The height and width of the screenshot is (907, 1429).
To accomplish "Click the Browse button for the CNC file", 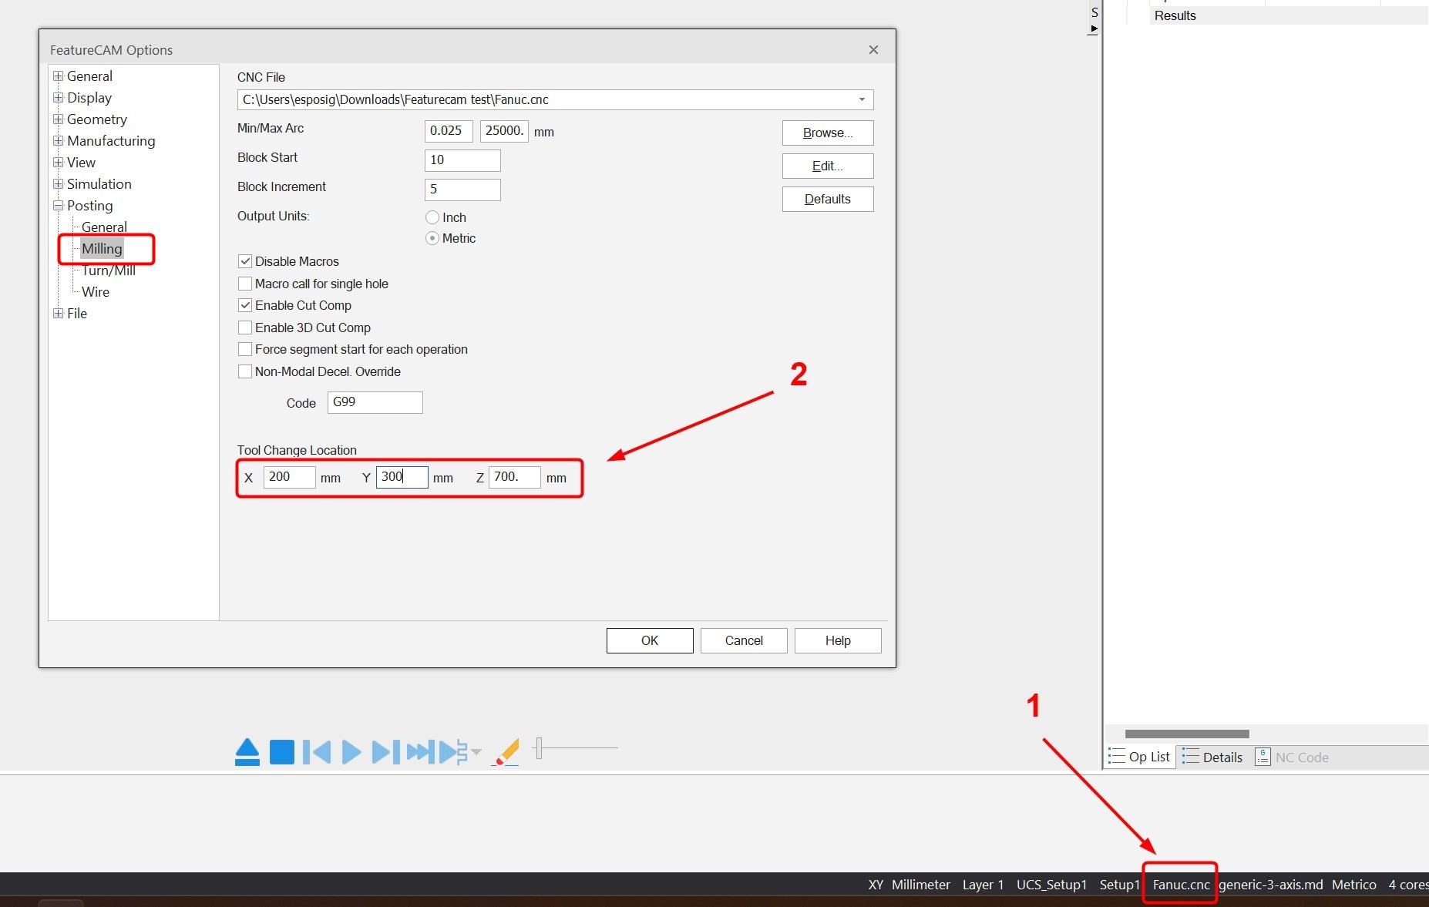I will point(827,133).
